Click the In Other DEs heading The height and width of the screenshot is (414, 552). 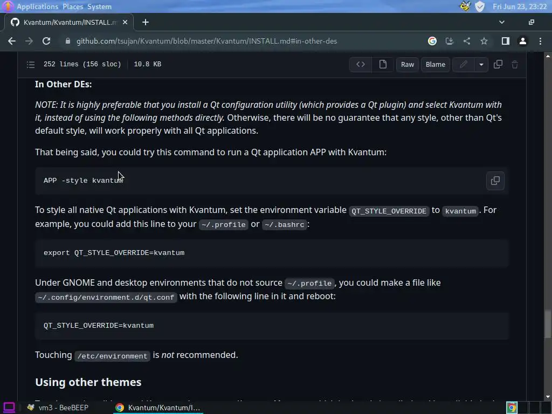tap(64, 84)
